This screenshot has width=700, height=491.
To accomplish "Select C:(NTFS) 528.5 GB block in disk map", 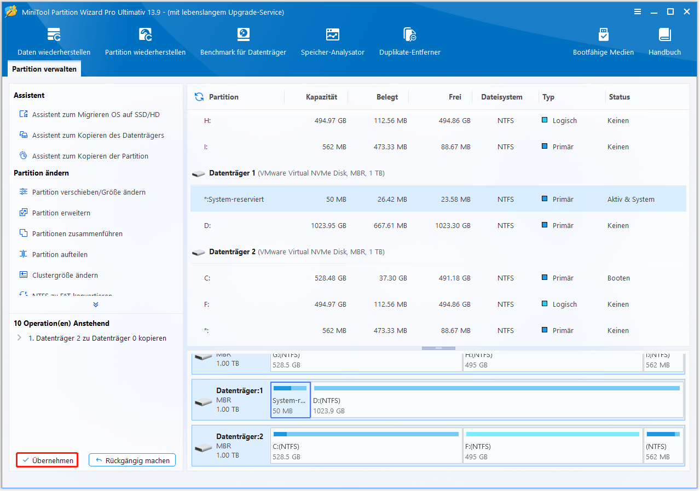I will pyautogui.click(x=366, y=446).
